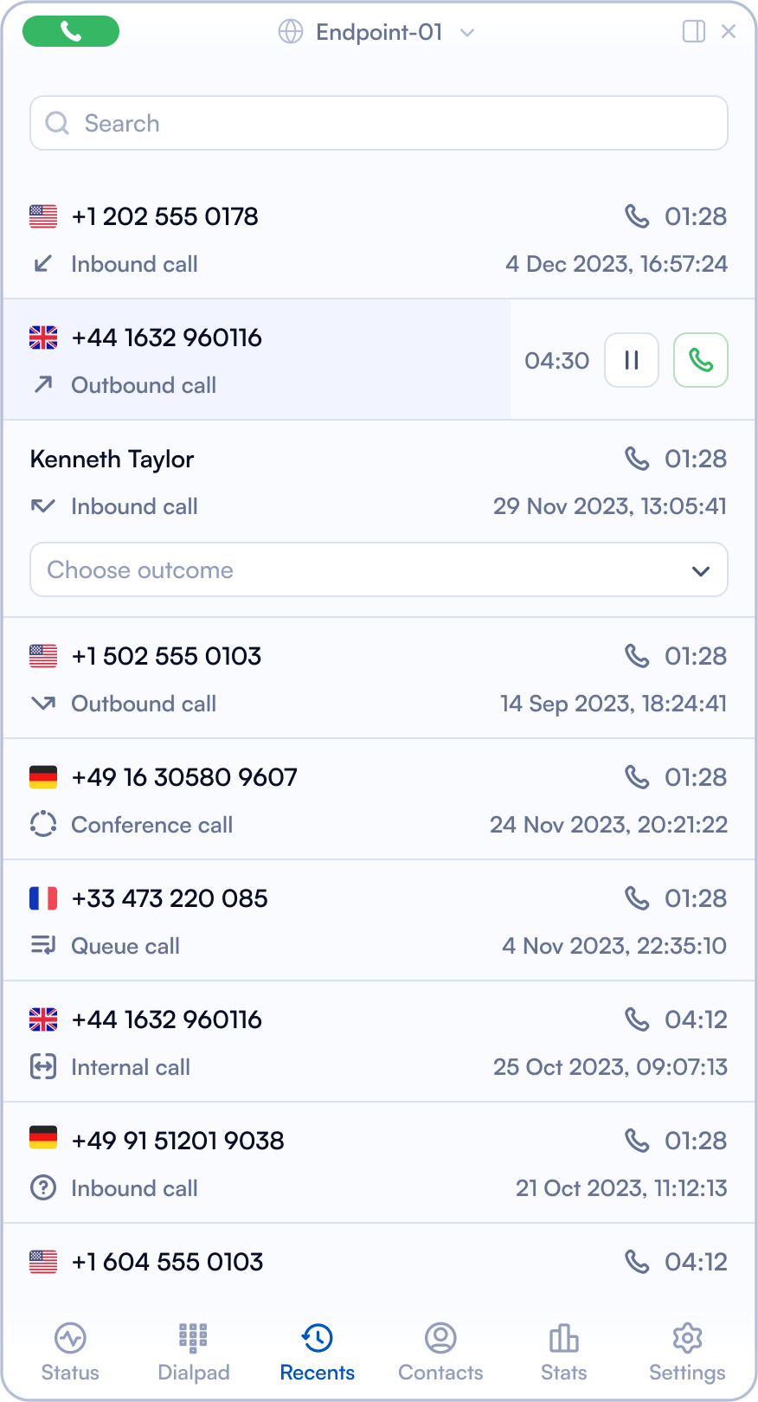The height and width of the screenshot is (1402, 758).
Task: Expand the Choose outcome dropdown
Action: coord(379,569)
